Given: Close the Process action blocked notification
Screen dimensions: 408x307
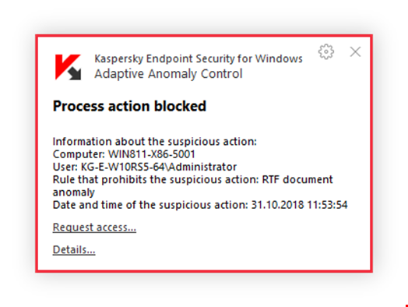Looking at the screenshot, I should [x=355, y=51].
